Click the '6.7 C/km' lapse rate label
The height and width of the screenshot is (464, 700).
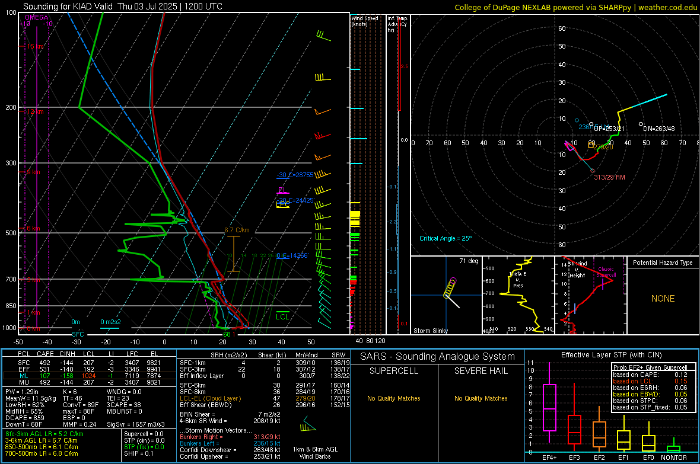click(x=237, y=230)
